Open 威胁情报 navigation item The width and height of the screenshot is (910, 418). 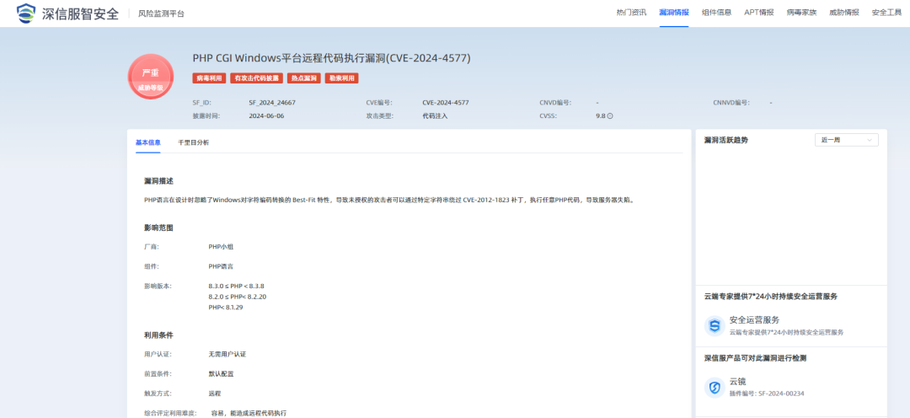click(843, 13)
